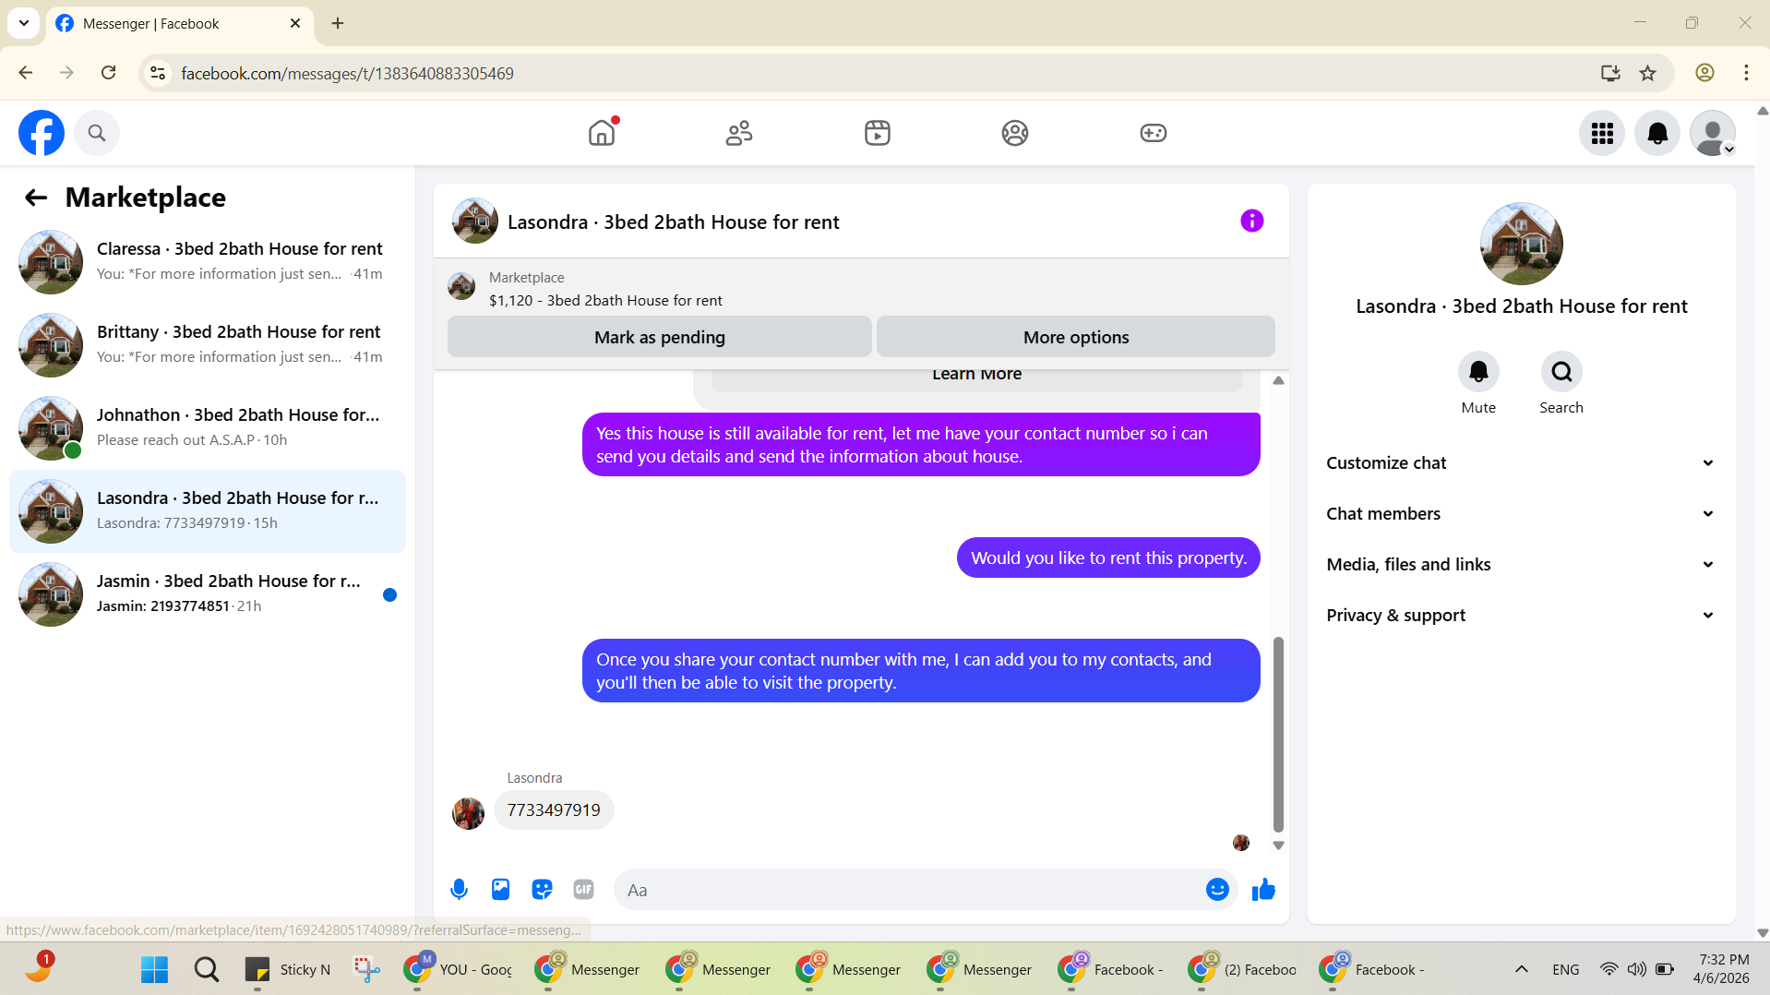The width and height of the screenshot is (1770, 995).
Task: Click chat scroll down arrow
Action: pos(1278,845)
